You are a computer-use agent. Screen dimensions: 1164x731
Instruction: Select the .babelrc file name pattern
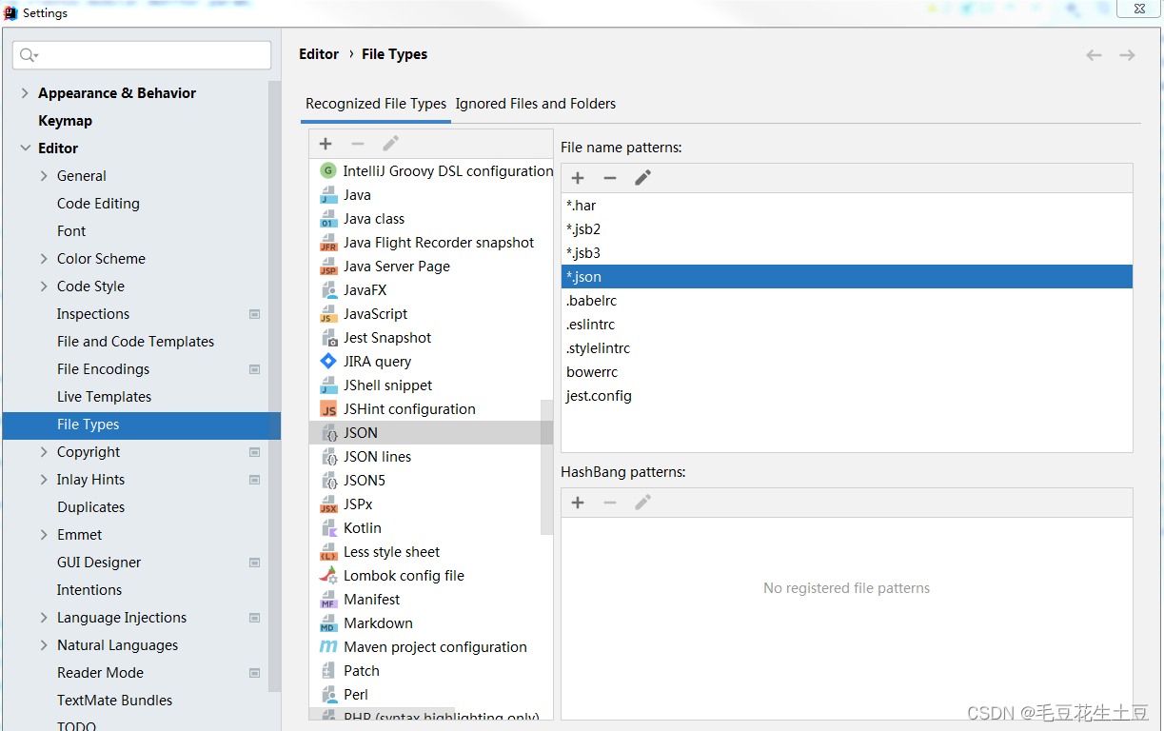pyautogui.click(x=591, y=300)
